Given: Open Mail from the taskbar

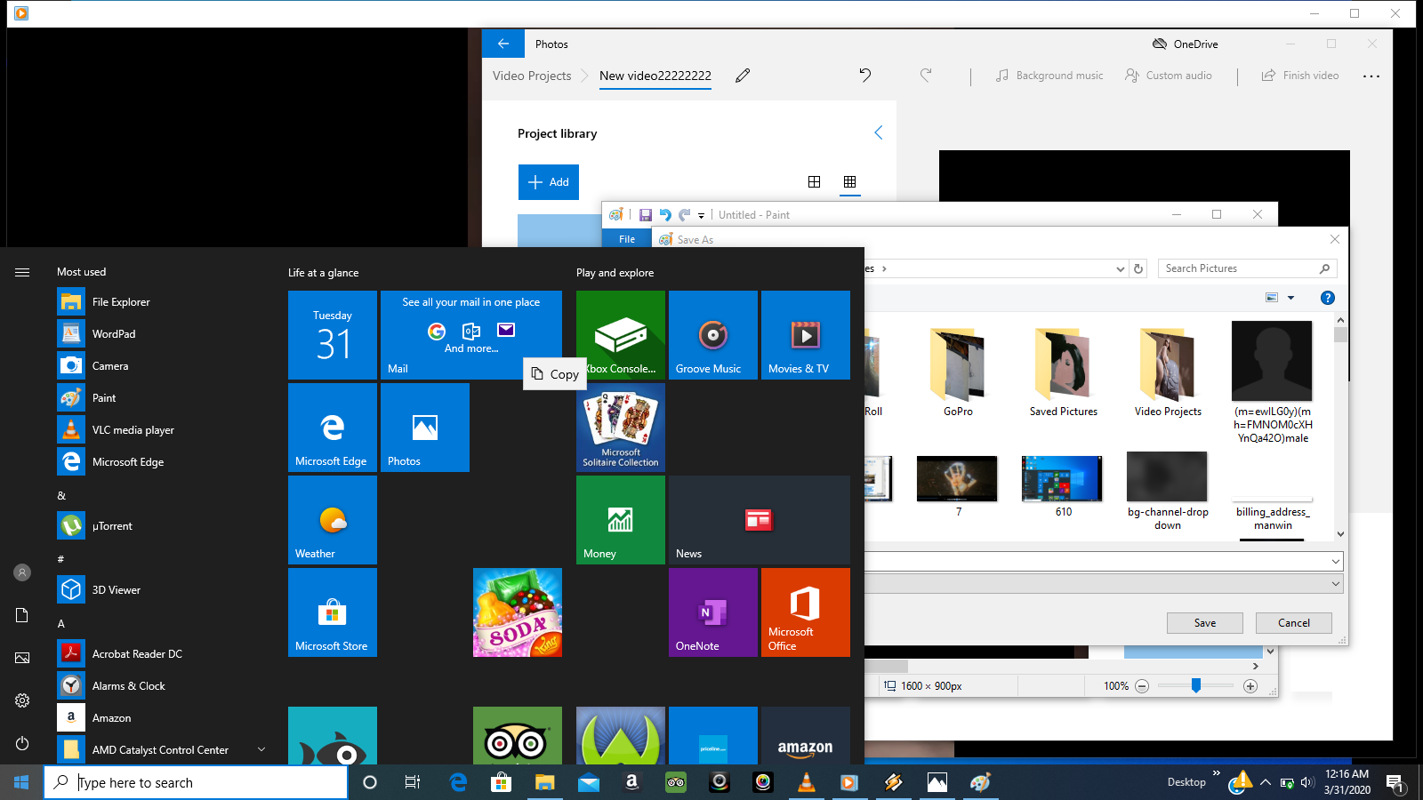Looking at the screenshot, I should point(588,782).
